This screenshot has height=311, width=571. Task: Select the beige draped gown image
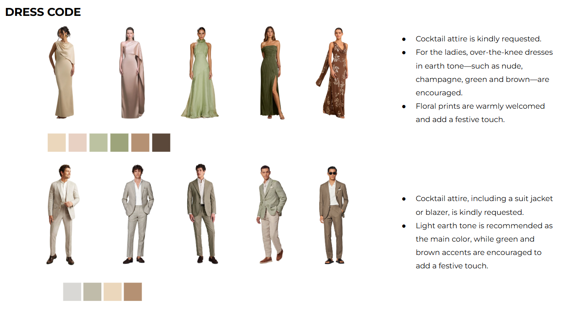[62, 72]
